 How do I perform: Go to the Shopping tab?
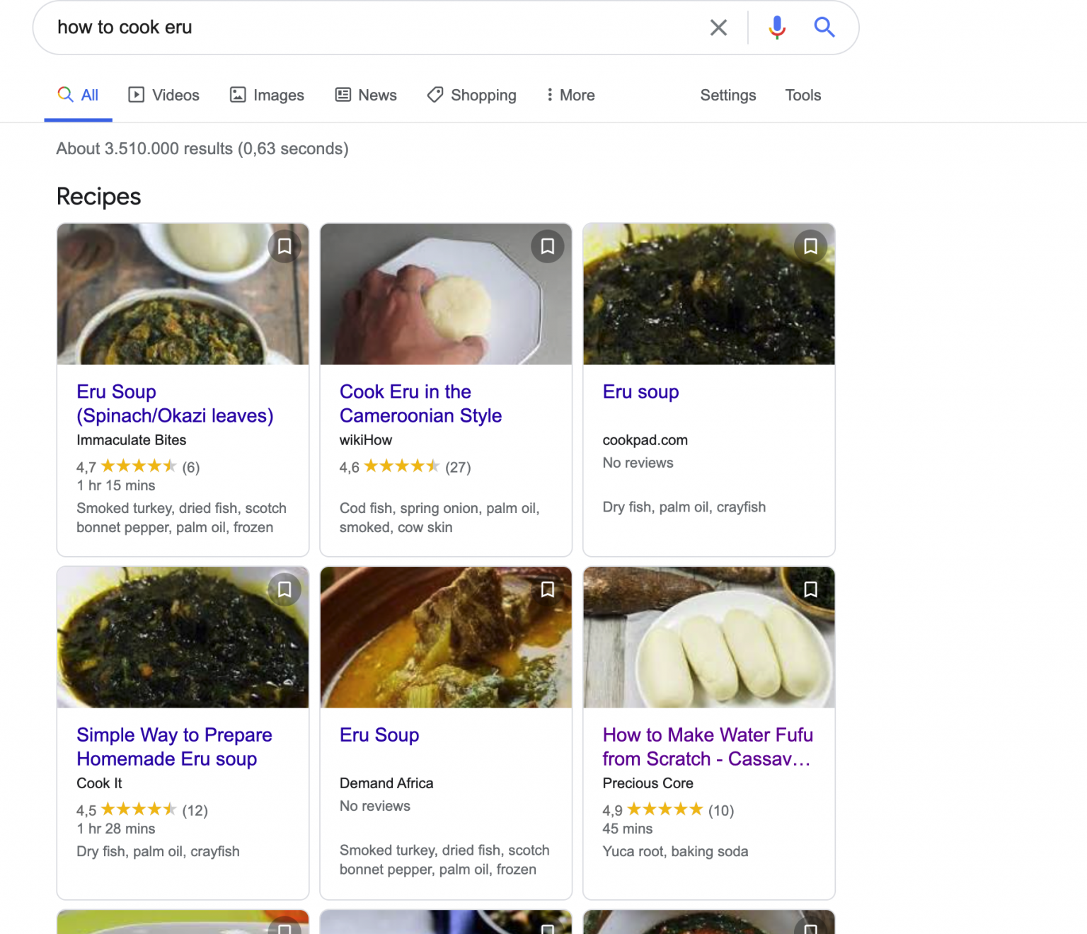point(472,95)
